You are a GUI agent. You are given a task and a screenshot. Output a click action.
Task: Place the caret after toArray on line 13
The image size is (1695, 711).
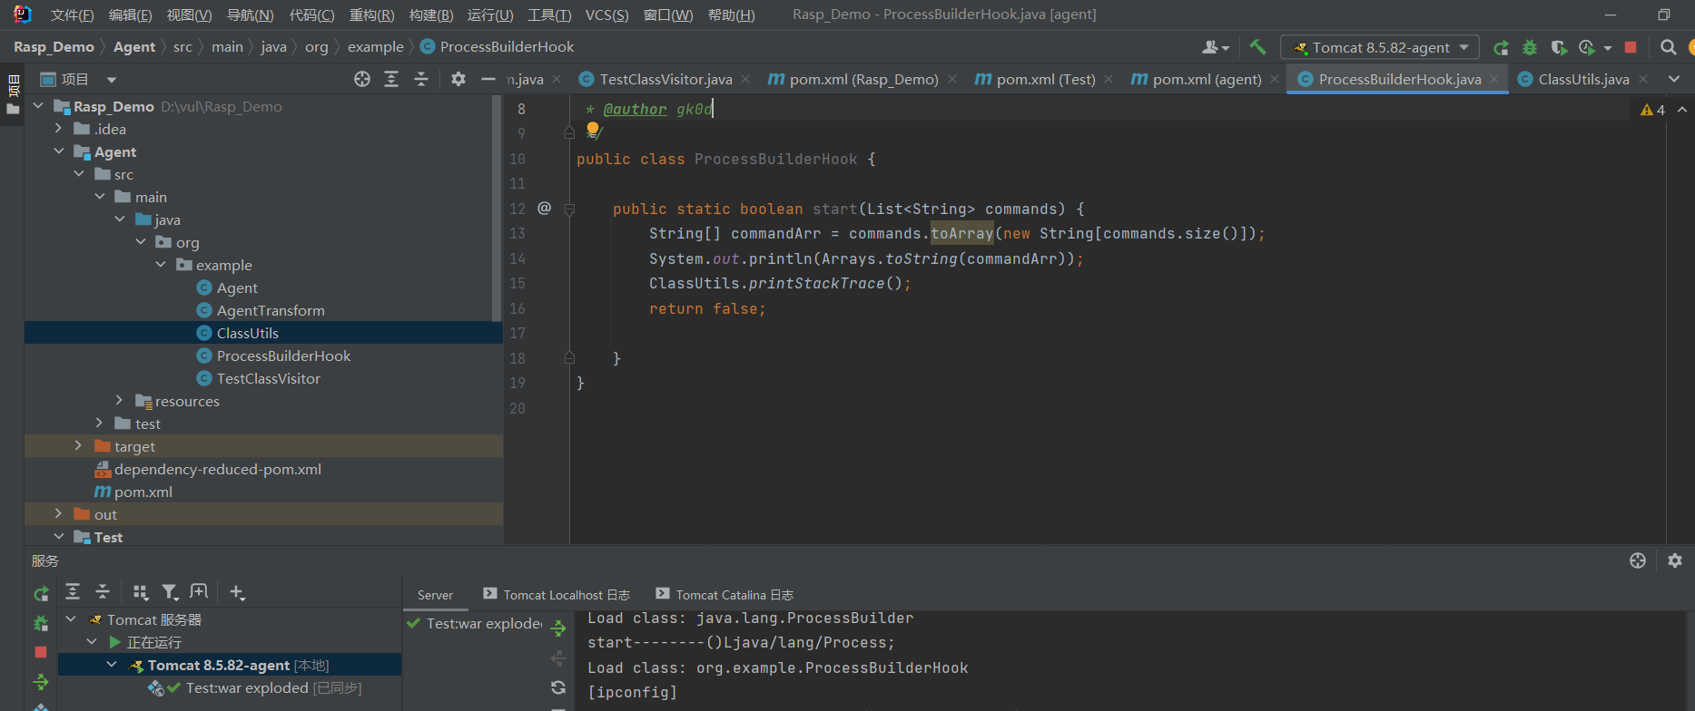coord(994,234)
